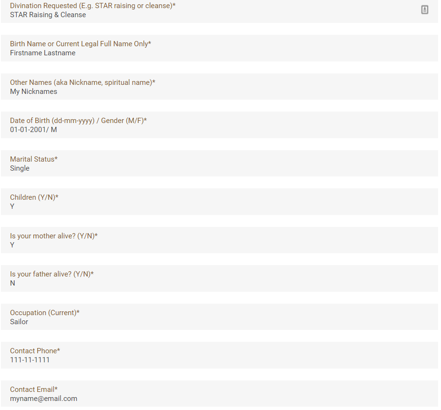This screenshot has height=410, width=441.
Task: Click the Contact Phone field
Action: 219,355
